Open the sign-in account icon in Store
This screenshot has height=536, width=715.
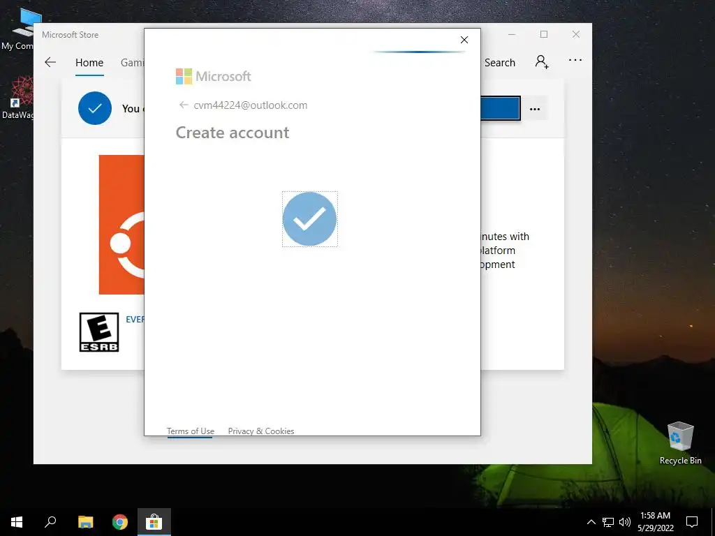pos(542,62)
